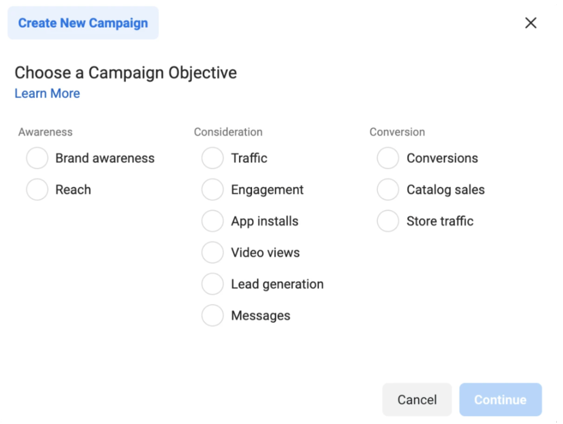Image resolution: width=563 pixels, height=424 pixels.
Task: Open the Learn More link
Action: [x=47, y=93]
